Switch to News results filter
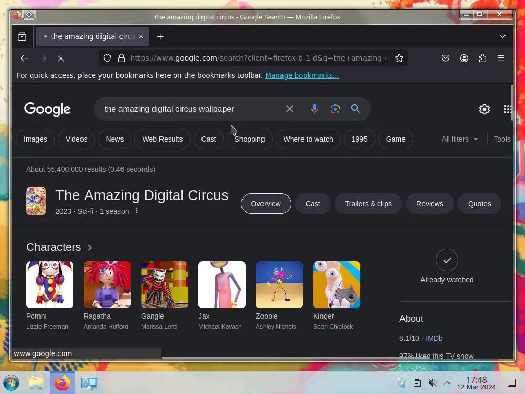This screenshot has width=525, height=394. pos(114,139)
